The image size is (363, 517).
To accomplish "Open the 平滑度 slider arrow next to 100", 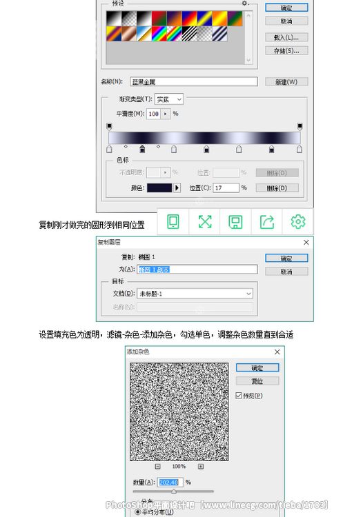I will (x=166, y=114).
